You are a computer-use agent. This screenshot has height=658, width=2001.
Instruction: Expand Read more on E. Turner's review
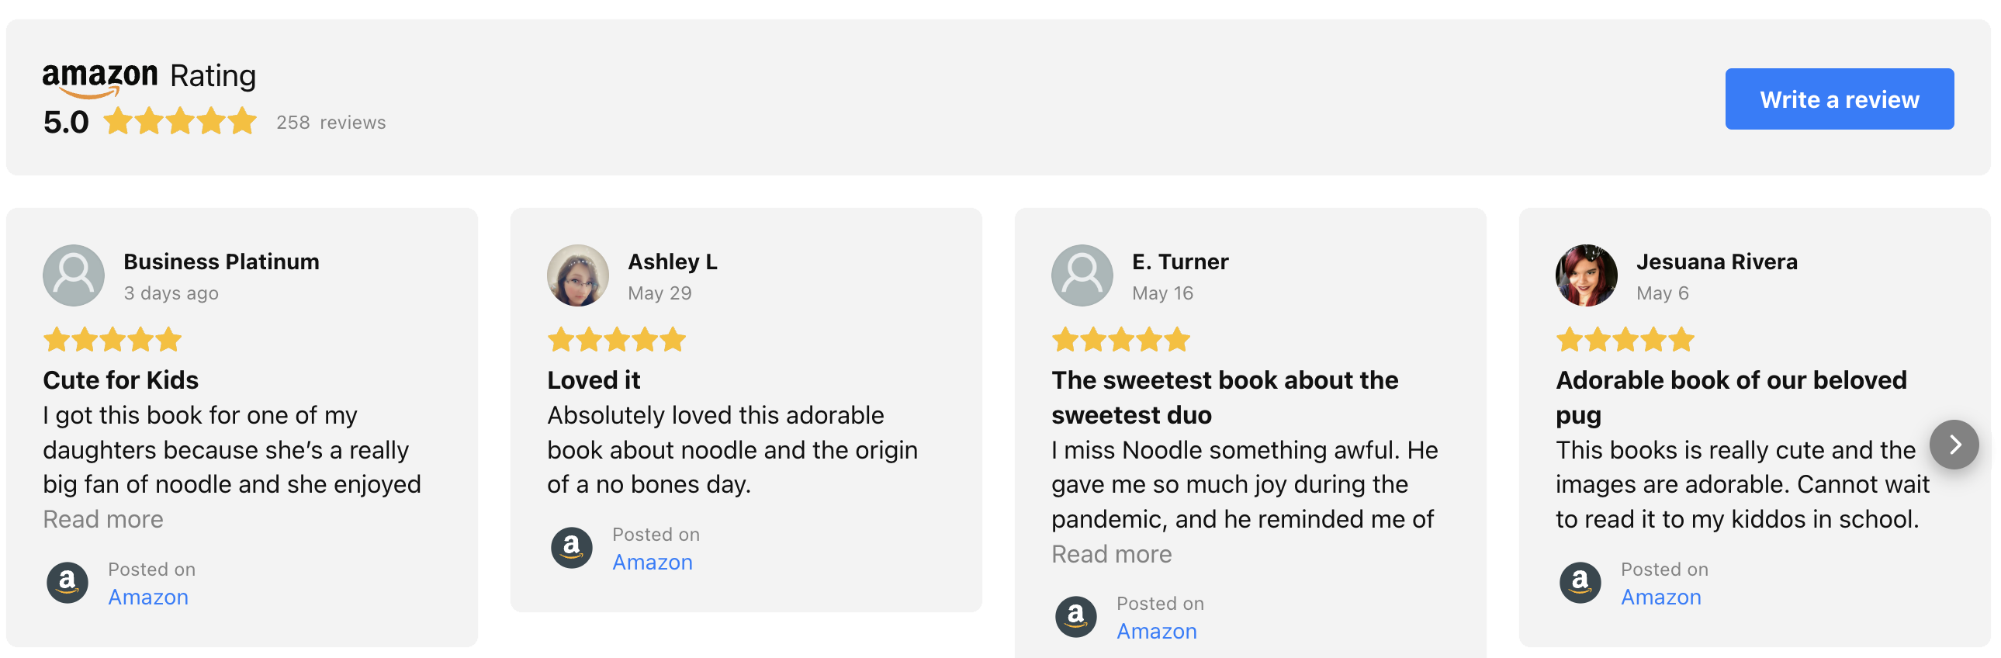(x=1112, y=554)
